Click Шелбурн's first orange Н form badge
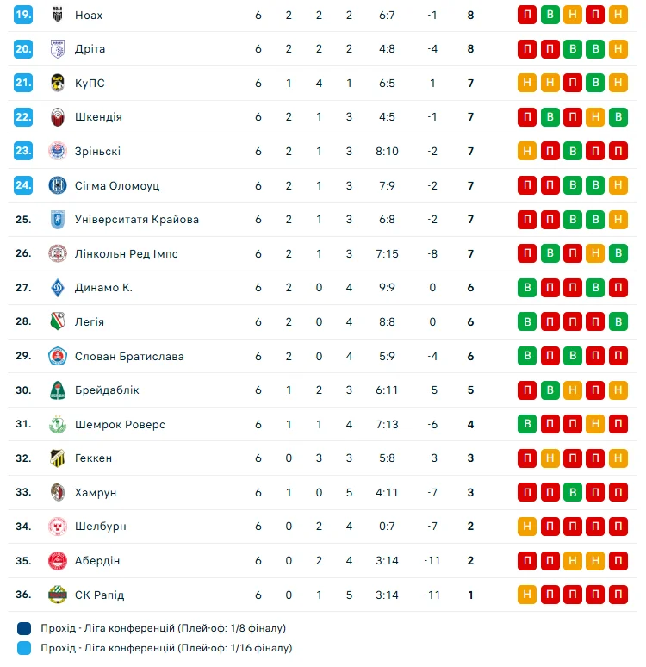Viewport: 646px width, 667px height. tap(527, 527)
